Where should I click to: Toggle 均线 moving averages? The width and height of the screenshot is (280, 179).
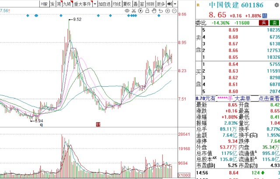pos(117,4)
